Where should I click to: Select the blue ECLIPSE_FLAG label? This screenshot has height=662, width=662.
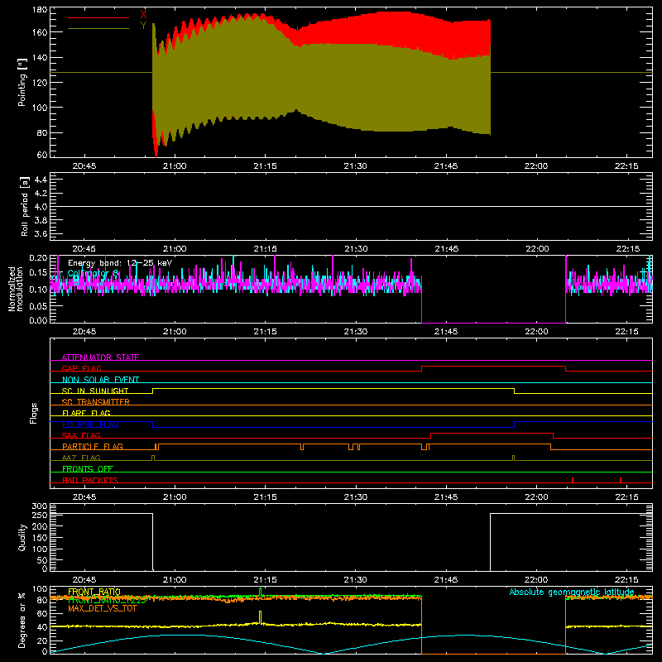tap(90, 425)
